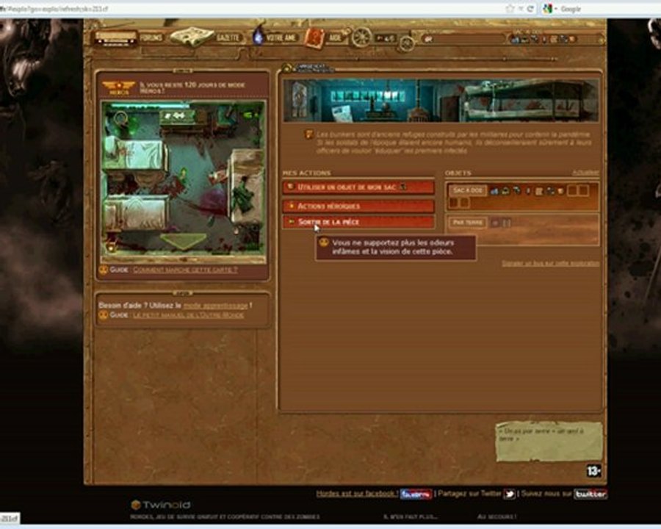661x529 pixels.
Task: Click the 'mode apprentissage' link
Action: click(x=215, y=306)
